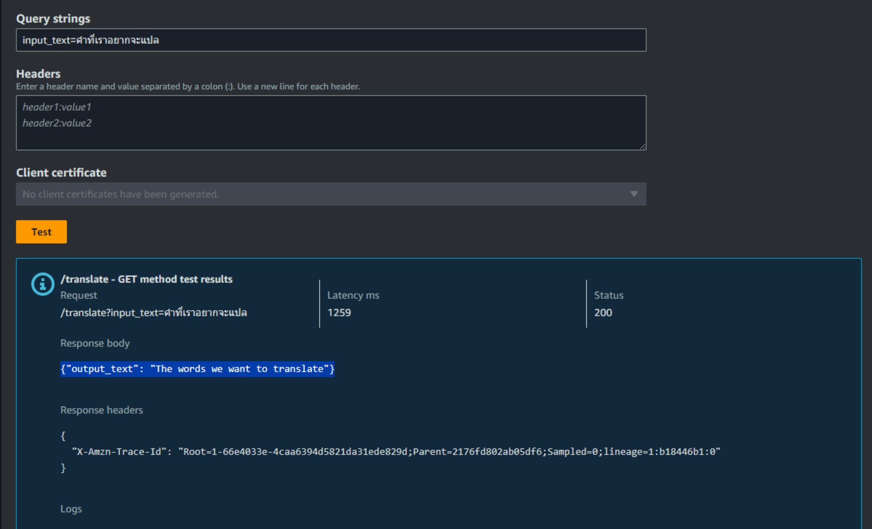872x529 pixels.
Task: Select the highlighted output_text response body
Action: (198, 369)
